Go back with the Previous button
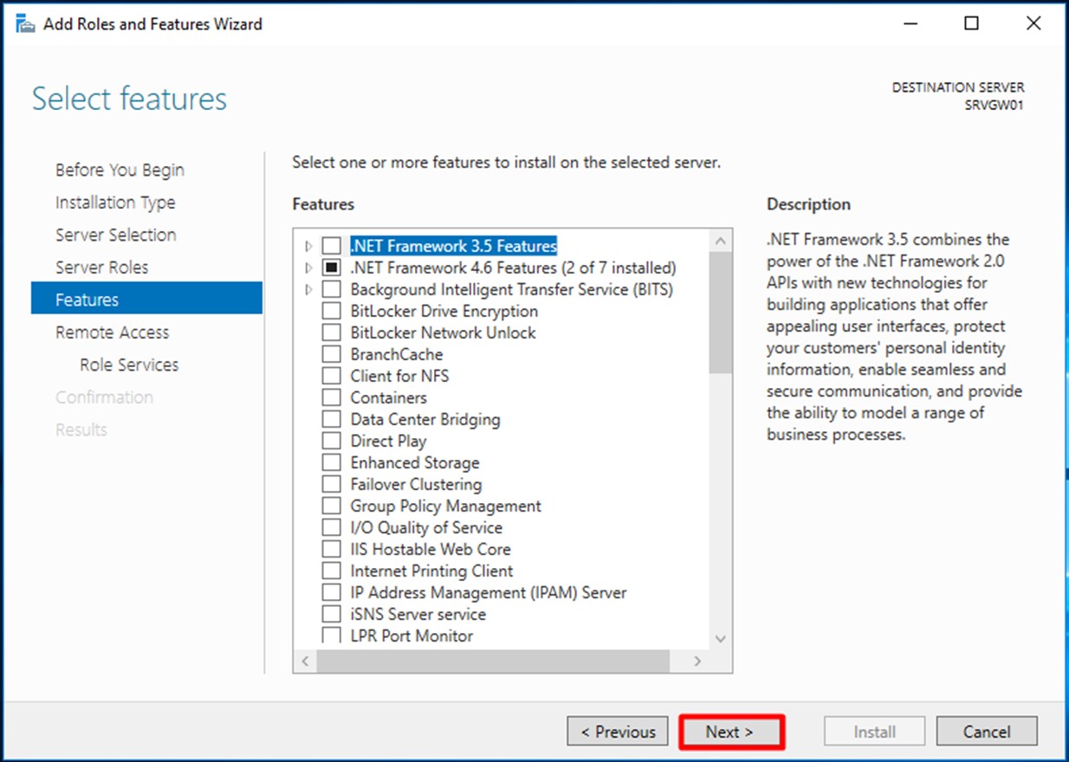Viewport: 1069px width, 762px height. [x=617, y=731]
